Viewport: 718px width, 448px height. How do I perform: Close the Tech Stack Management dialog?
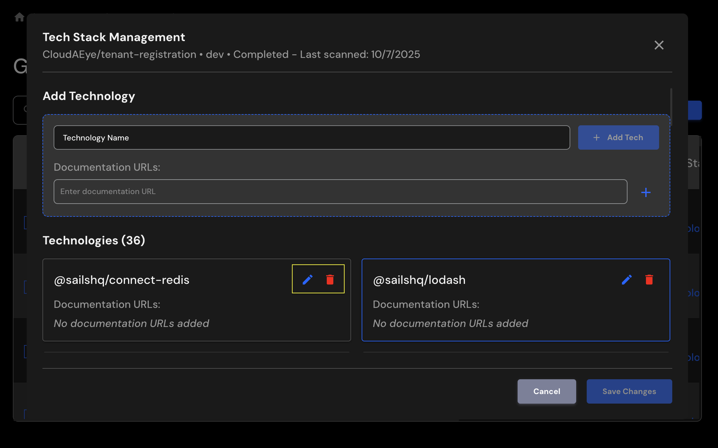(x=659, y=45)
